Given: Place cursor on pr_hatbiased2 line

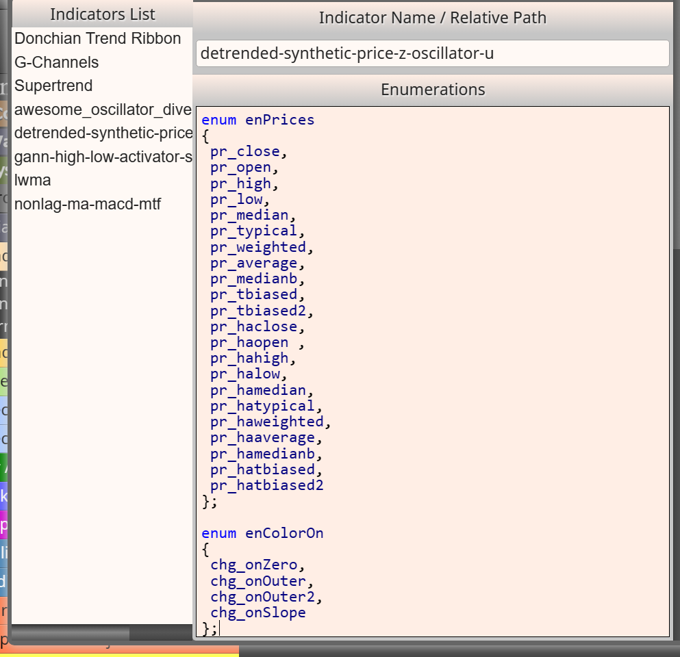Looking at the screenshot, I should point(266,486).
